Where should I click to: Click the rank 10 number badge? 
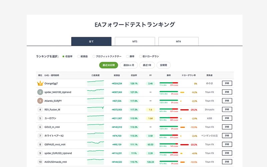pos(40,162)
